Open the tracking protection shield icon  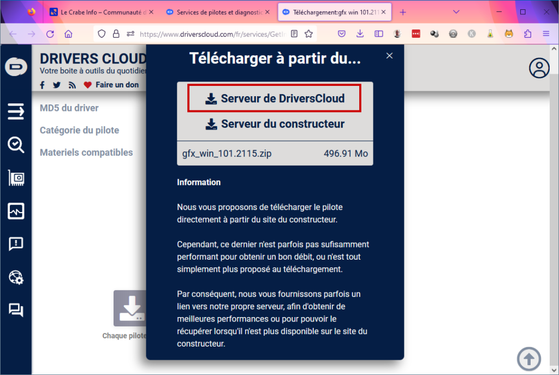pyautogui.click(x=102, y=34)
